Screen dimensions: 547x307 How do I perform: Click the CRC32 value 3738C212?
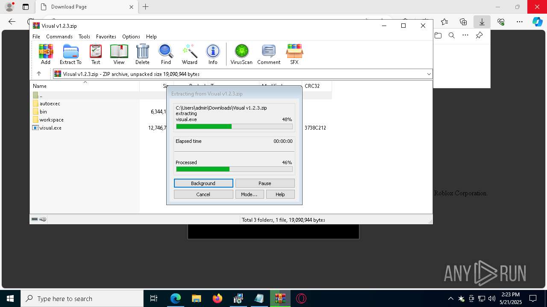point(315,128)
